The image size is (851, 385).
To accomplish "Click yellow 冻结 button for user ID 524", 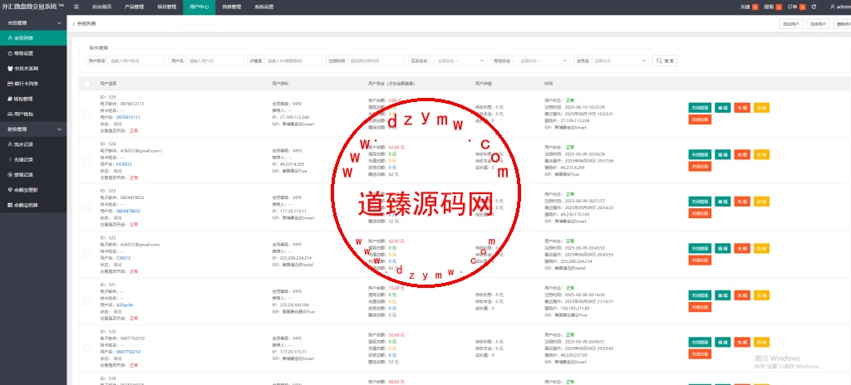I will coord(761,154).
